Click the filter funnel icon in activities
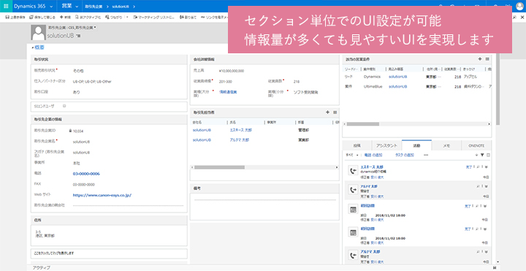Viewport: 526px width, 271px height. [482, 155]
